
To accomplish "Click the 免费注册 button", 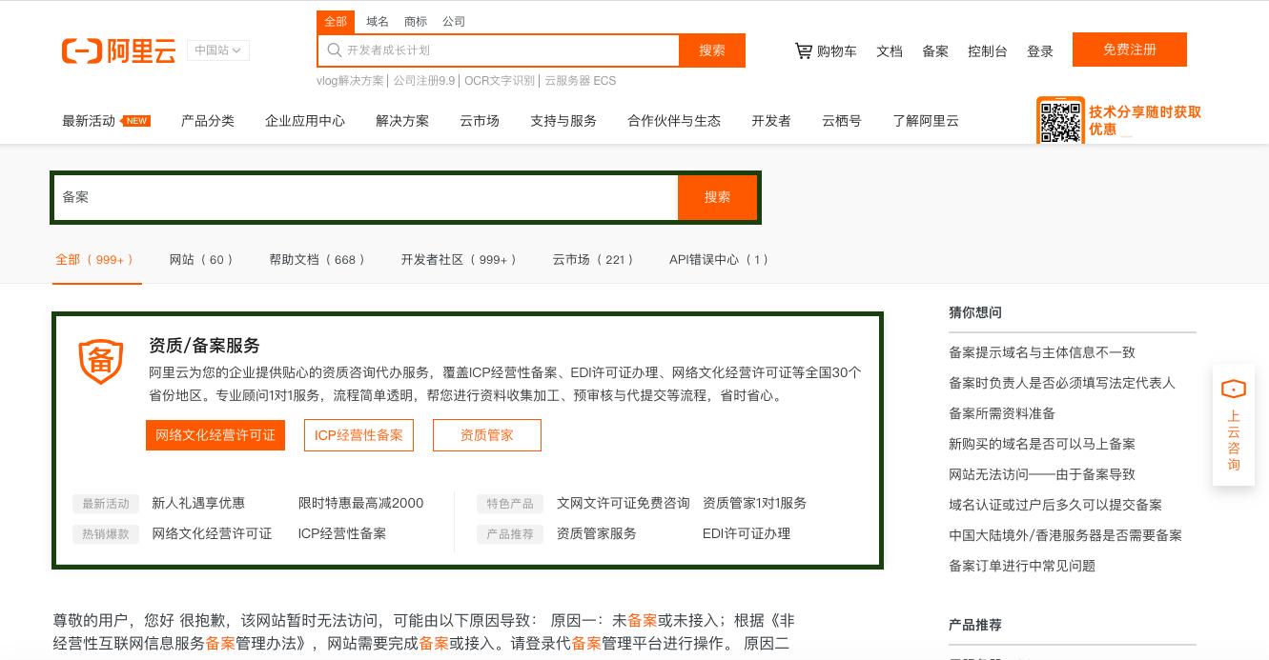I will tap(1130, 49).
